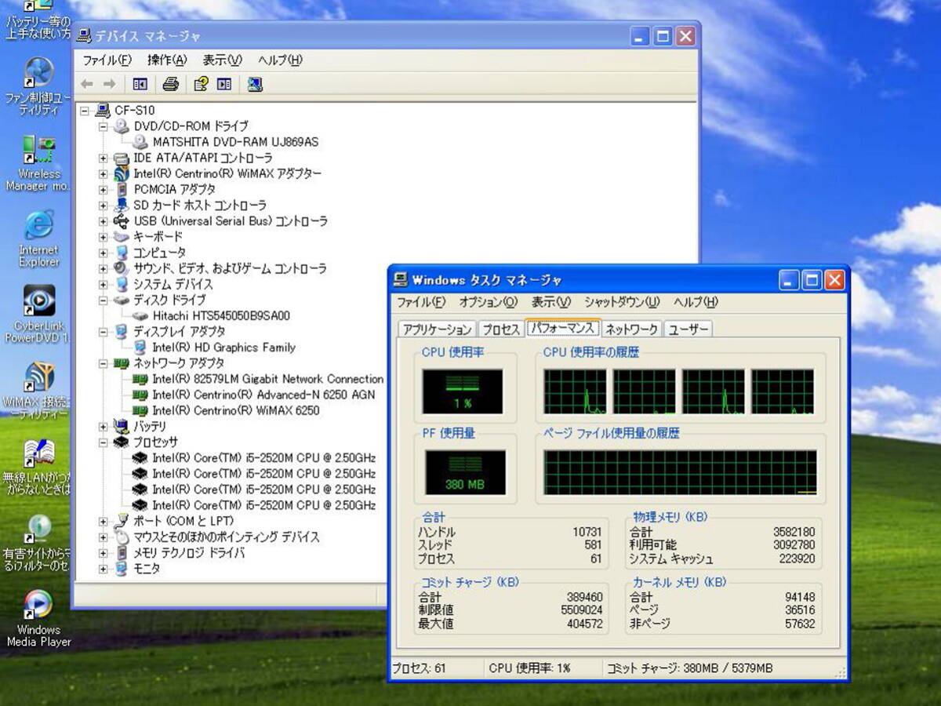941x706 pixels.
Task: Click the show/hide console tree toolbar icon
Action: click(140, 84)
